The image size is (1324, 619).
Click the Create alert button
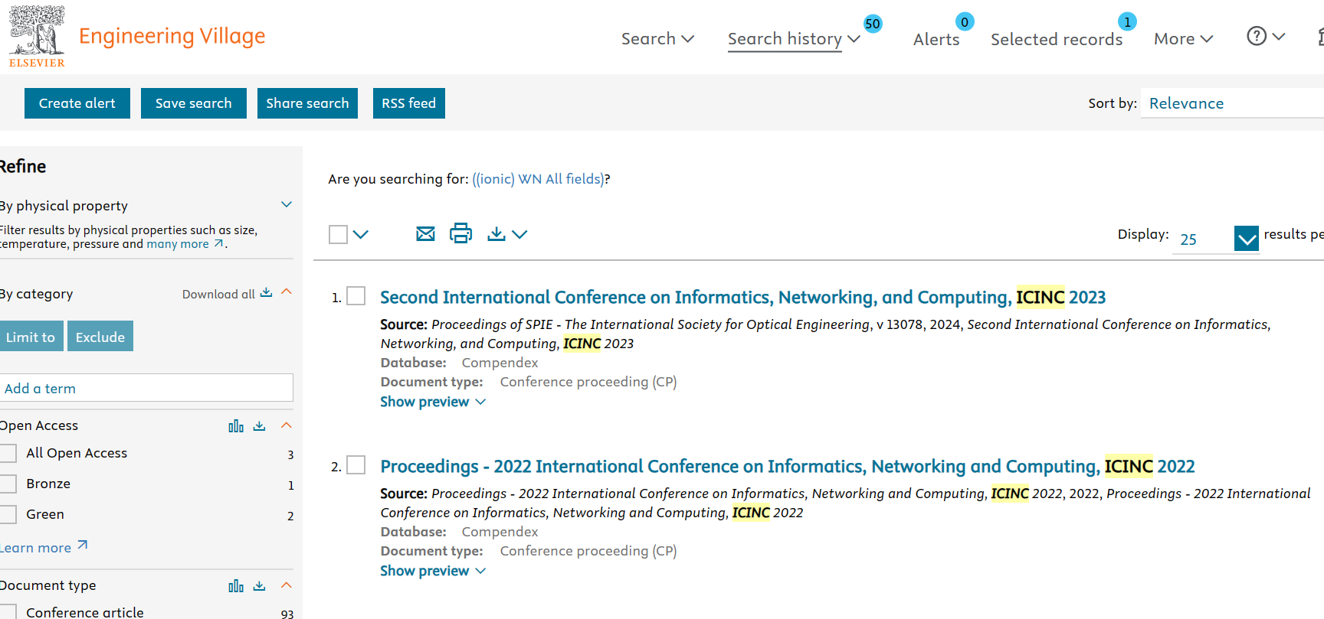[77, 103]
